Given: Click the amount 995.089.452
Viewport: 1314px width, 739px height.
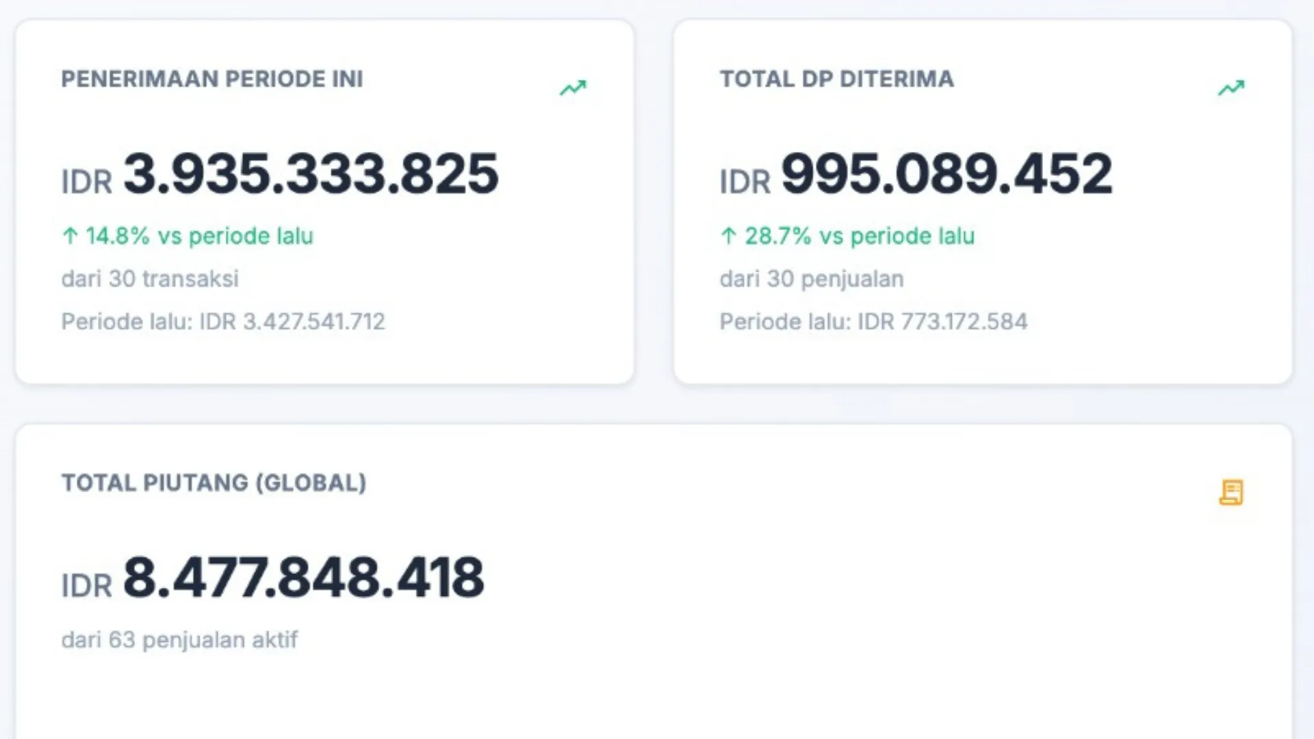Looking at the screenshot, I should (946, 174).
